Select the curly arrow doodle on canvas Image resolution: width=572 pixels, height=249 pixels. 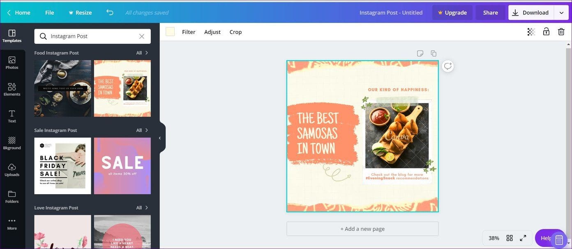(x=337, y=172)
